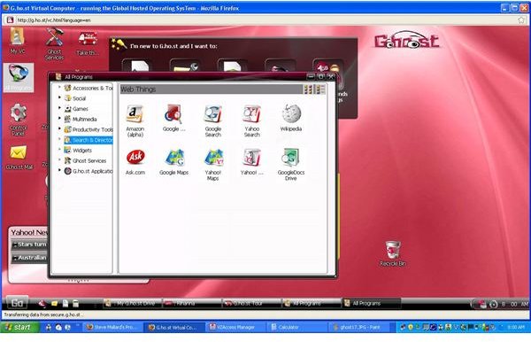Open the 'Stars turn' Yahoo! News headline
This screenshot has height=342, width=531.
29,245
